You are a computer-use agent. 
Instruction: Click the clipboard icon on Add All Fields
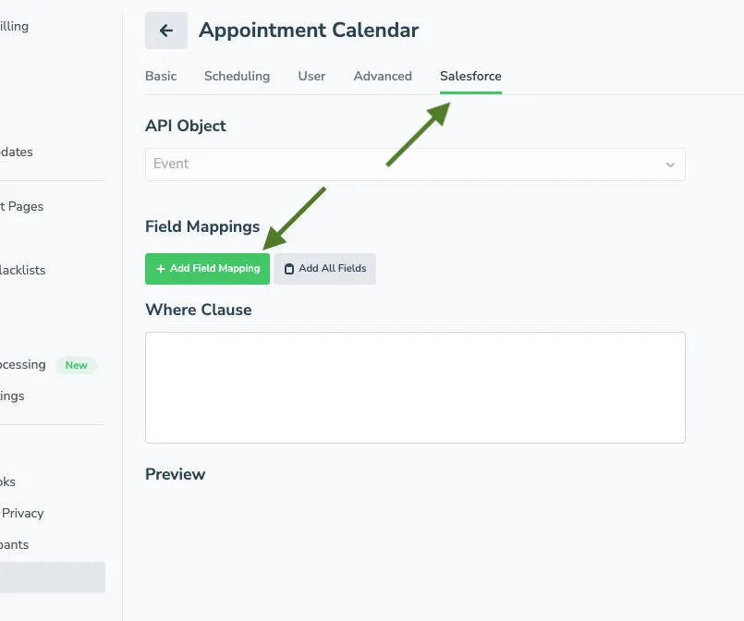pos(288,268)
